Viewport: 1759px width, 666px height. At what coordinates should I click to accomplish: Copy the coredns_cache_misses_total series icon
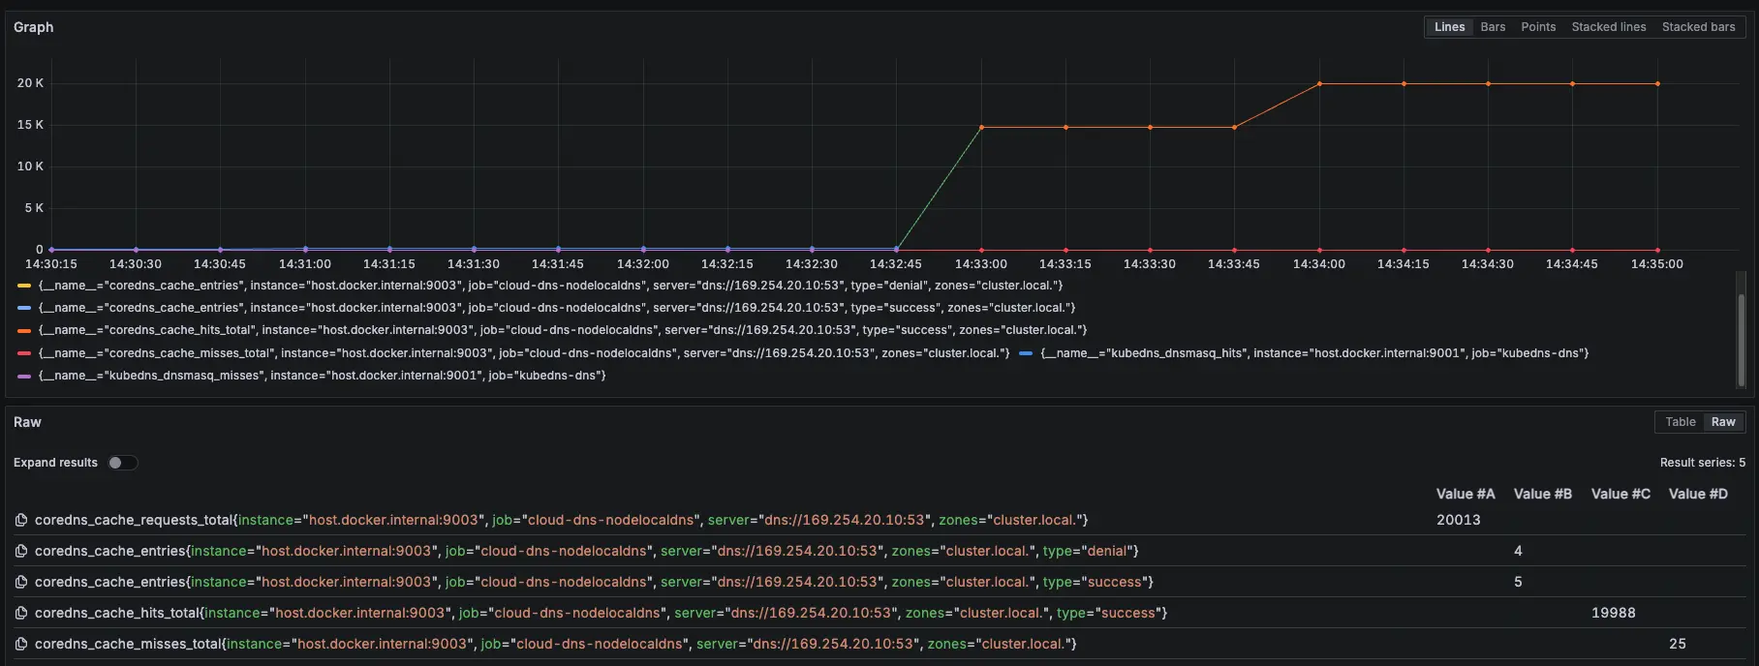click(x=21, y=645)
